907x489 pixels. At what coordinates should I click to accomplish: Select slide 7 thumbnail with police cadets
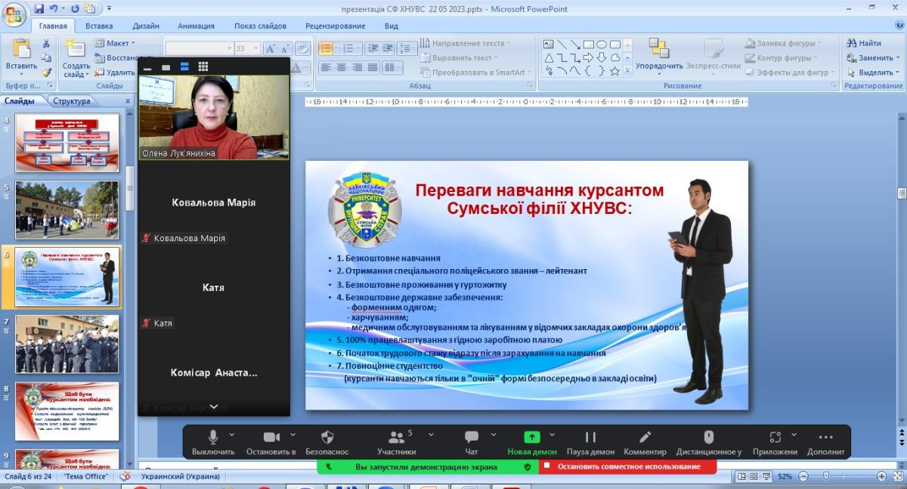(x=67, y=344)
